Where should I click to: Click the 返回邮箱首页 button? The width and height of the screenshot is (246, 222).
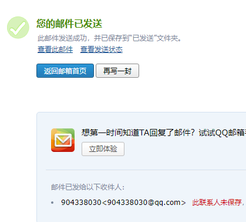click(65, 71)
